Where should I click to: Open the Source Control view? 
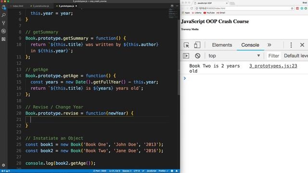(x=3, y=23)
